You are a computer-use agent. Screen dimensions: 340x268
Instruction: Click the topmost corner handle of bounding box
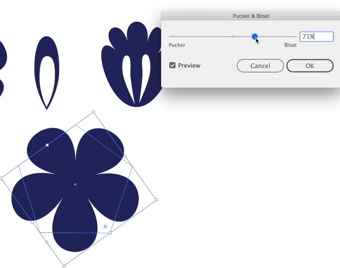pyautogui.click(x=93, y=112)
